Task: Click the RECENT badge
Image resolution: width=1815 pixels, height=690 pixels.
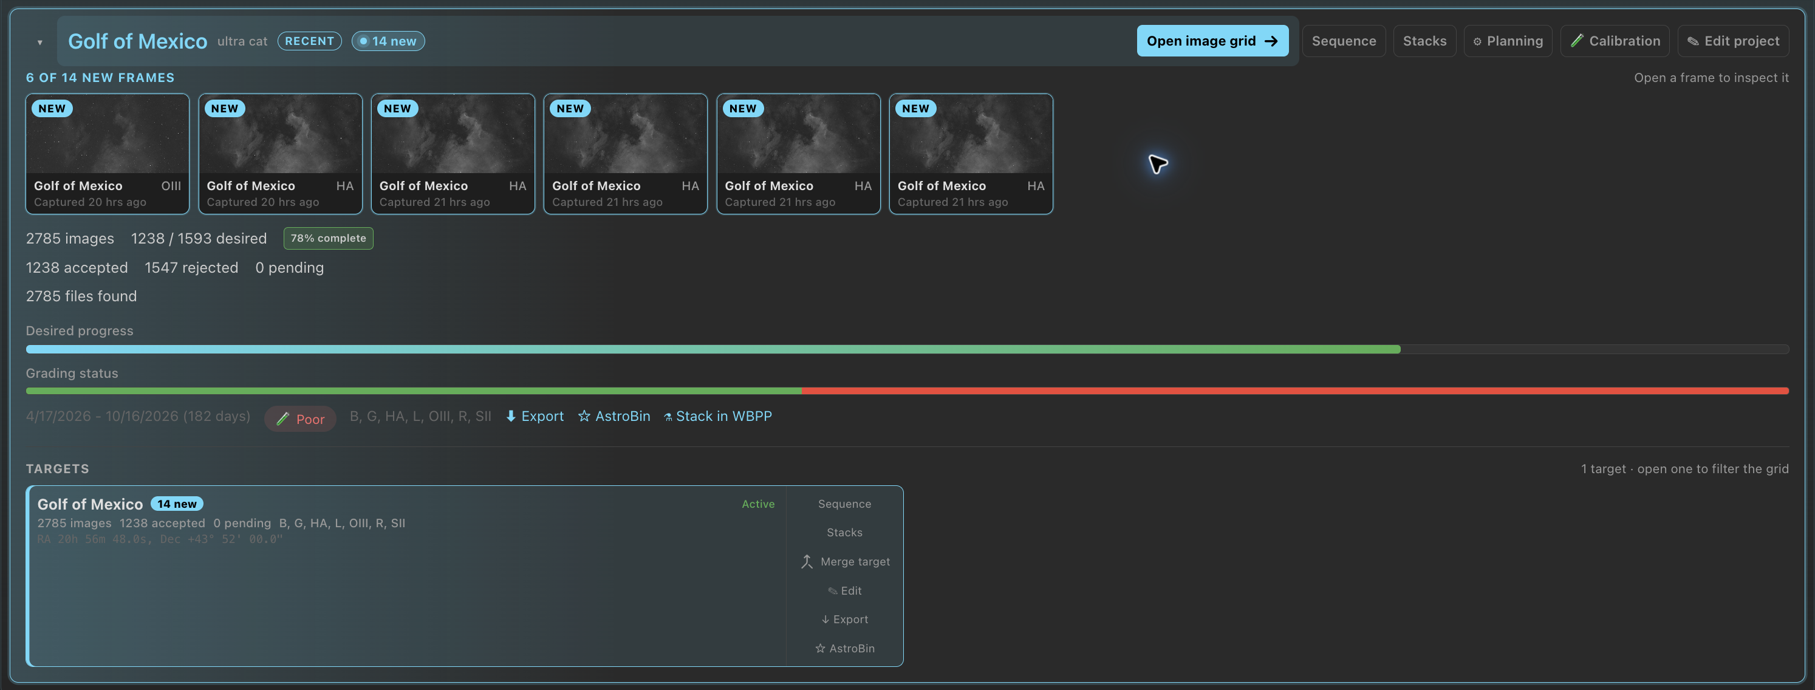Action: 309,41
